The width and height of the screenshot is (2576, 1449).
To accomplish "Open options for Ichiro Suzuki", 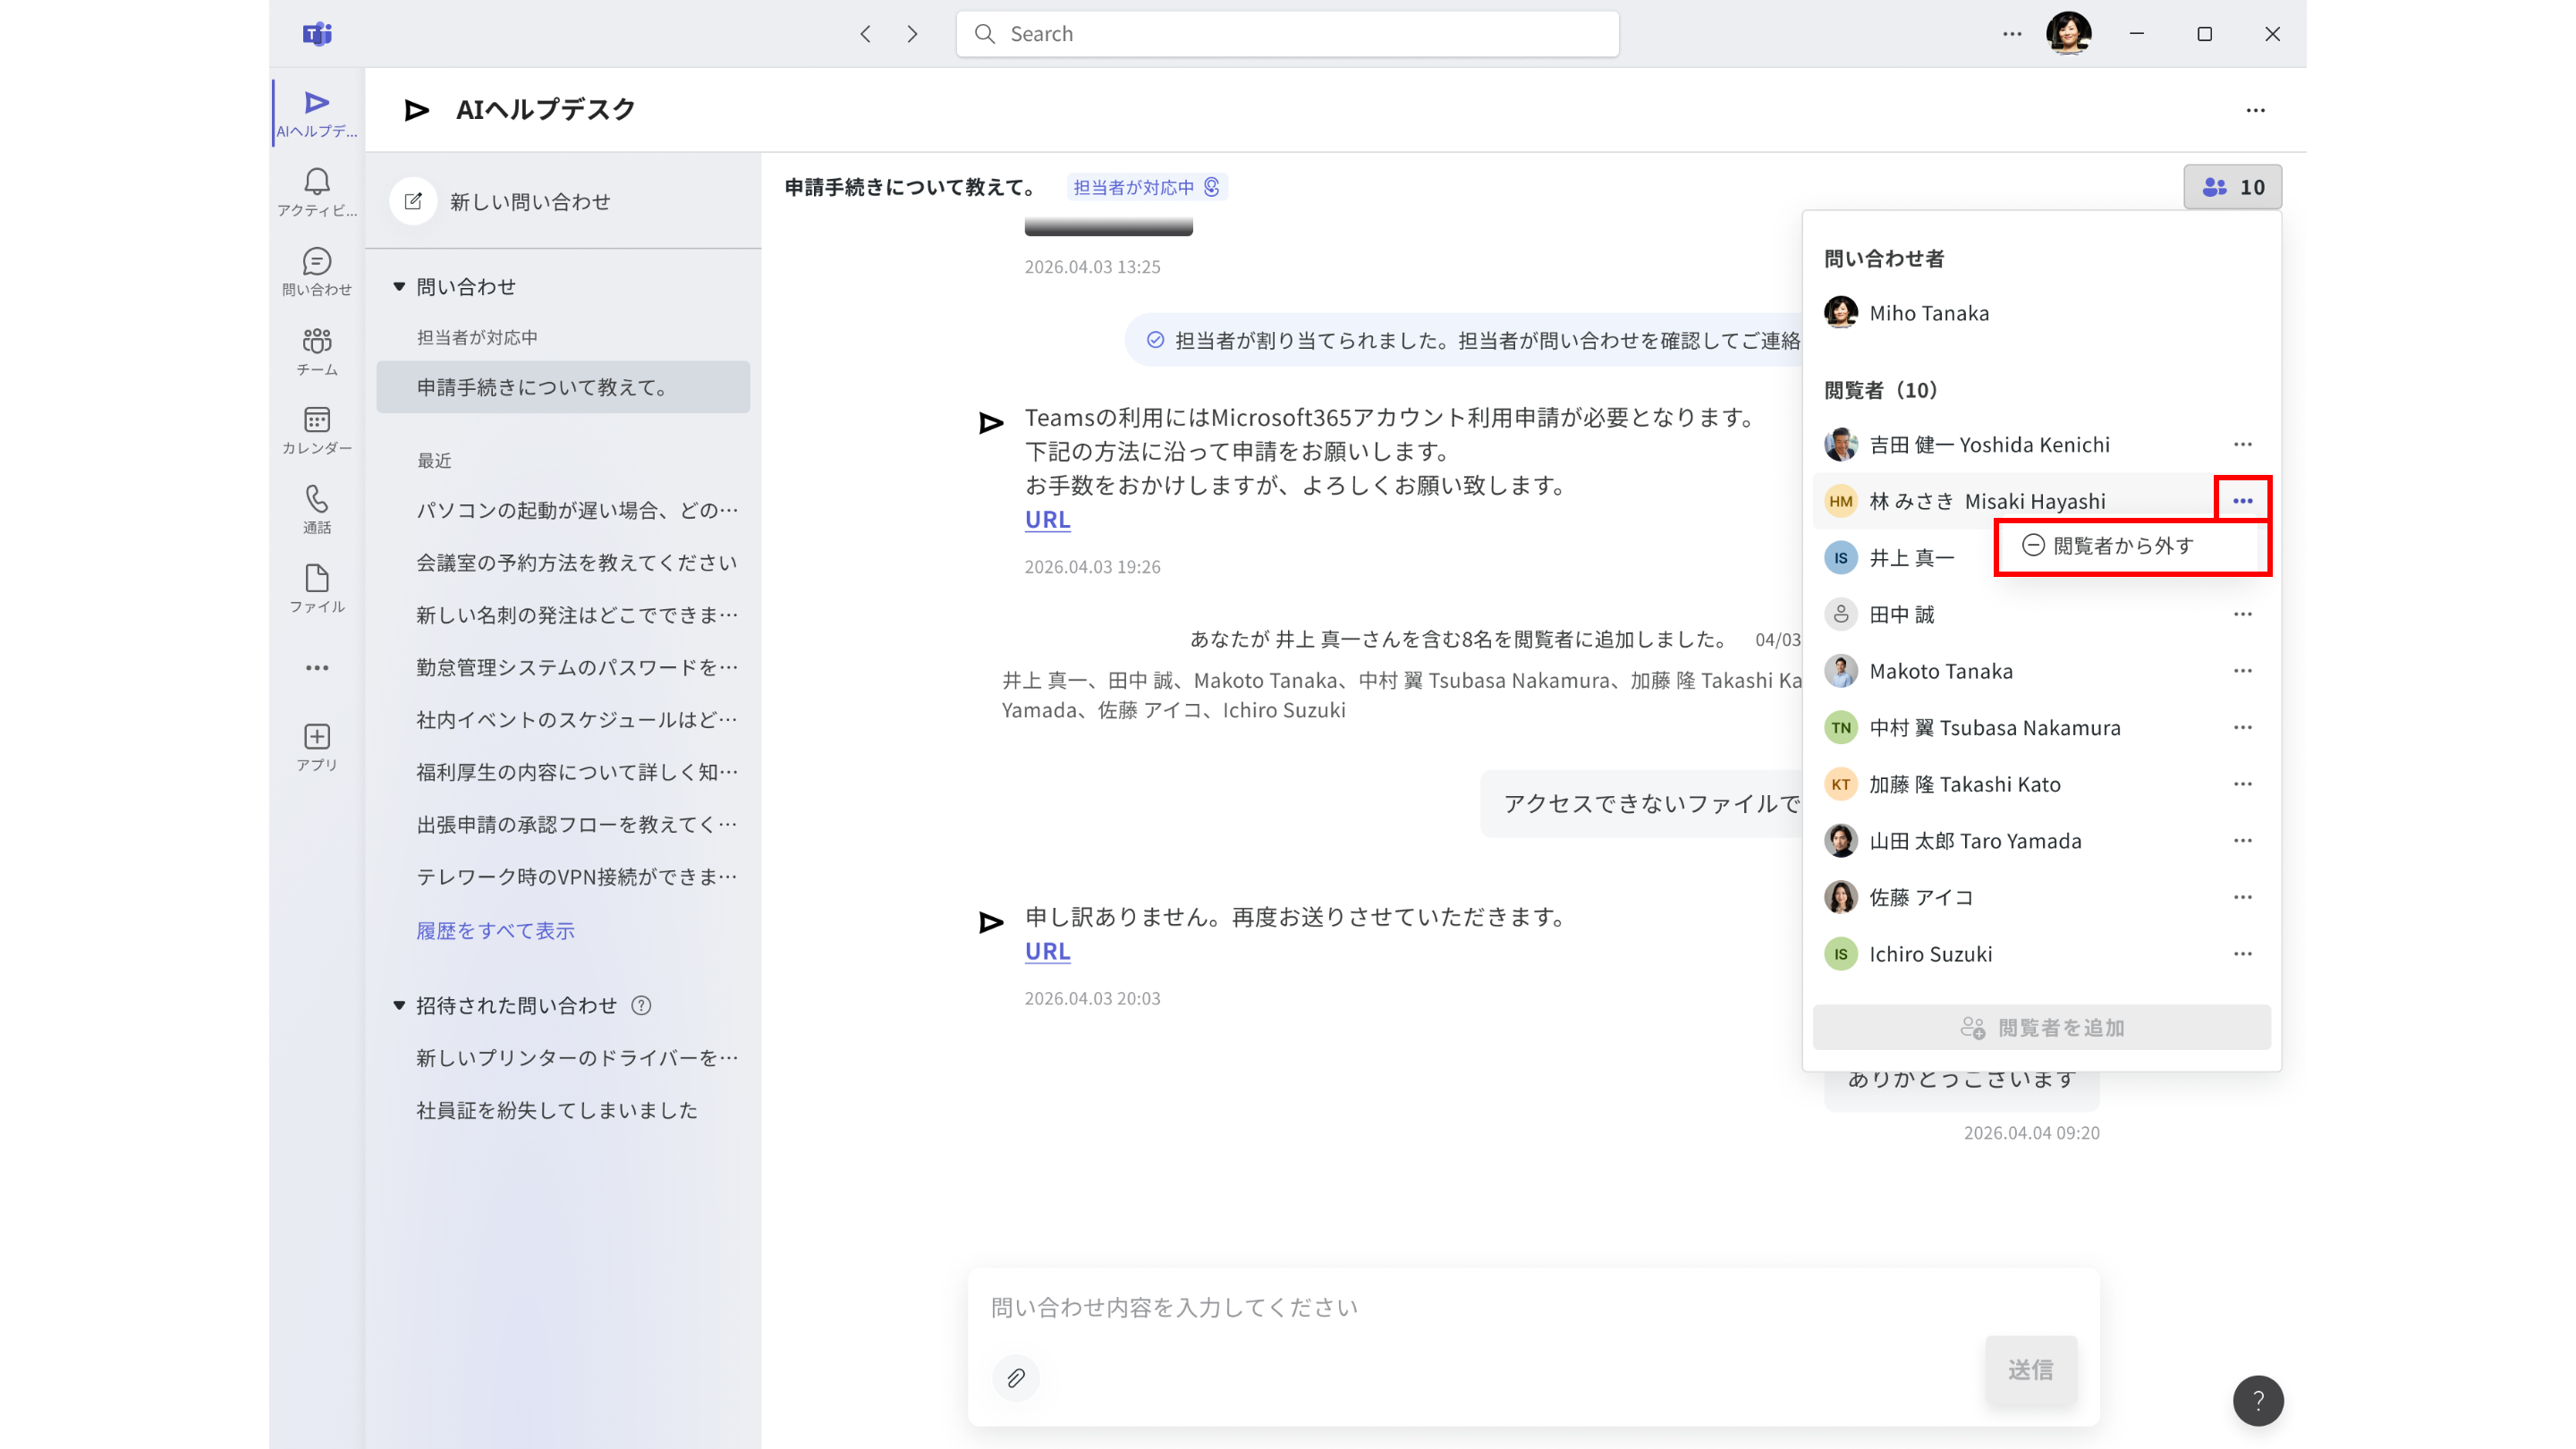I will pyautogui.click(x=2243, y=954).
